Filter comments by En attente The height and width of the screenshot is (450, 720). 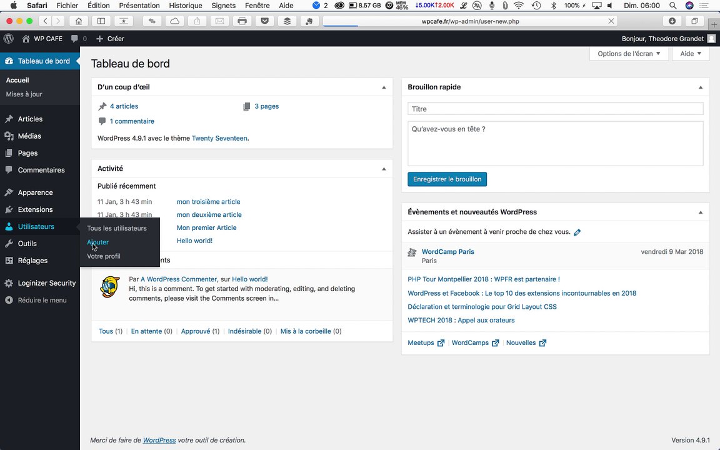tap(146, 331)
